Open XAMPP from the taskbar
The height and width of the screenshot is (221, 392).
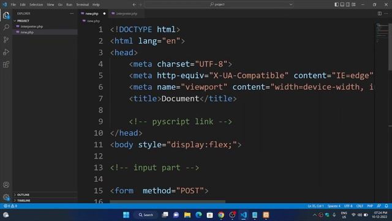tap(266, 215)
